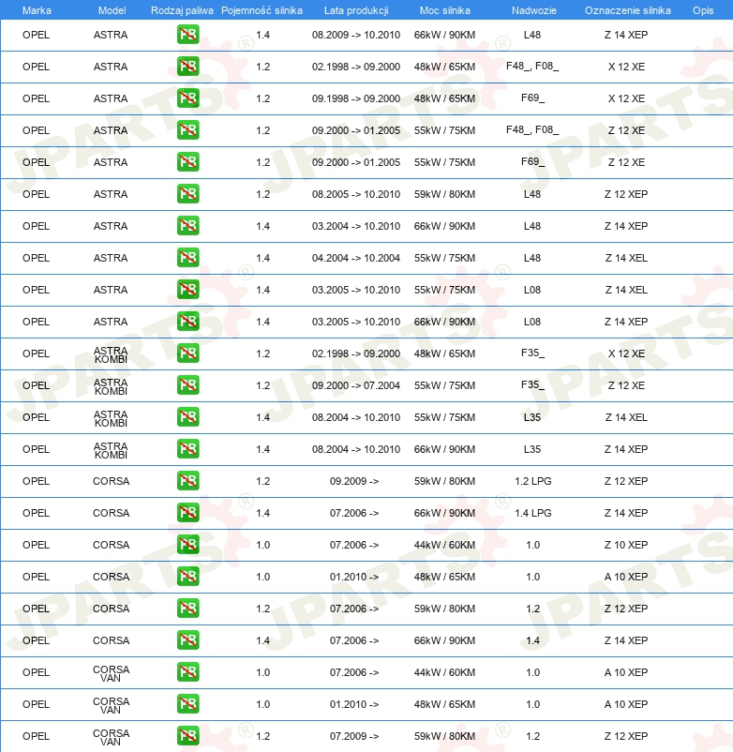Select fuel icon for Astra 08.2009 -> 10.2010 row
Viewport: 733px width, 752px height.
pyautogui.click(x=187, y=35)
